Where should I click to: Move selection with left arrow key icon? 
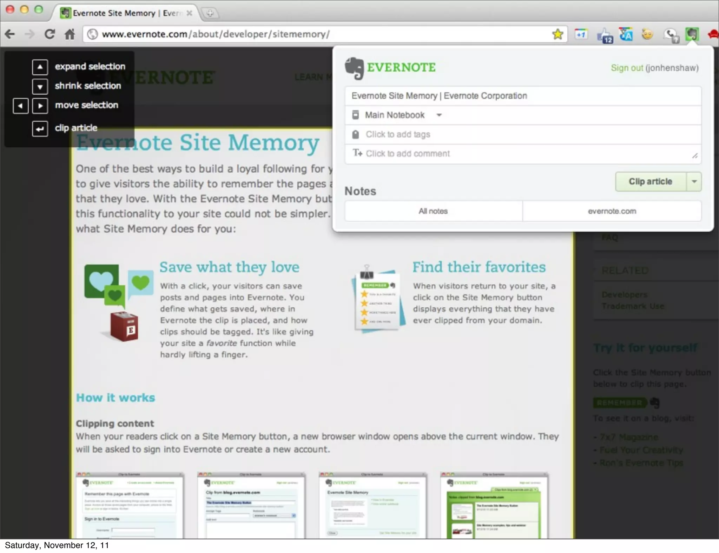[21, 106]
